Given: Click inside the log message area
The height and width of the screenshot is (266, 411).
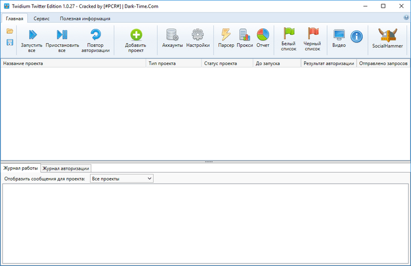Looking at the screenshot, I should tap(206, 223).
